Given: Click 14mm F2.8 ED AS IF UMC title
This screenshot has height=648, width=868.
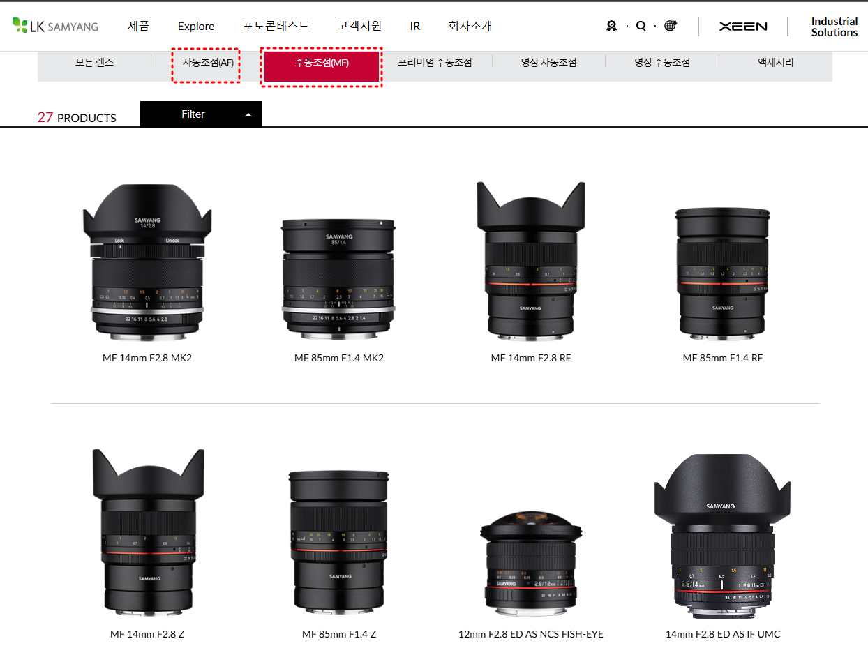Looking at the screenshot, I should click(x=723, y=634).
